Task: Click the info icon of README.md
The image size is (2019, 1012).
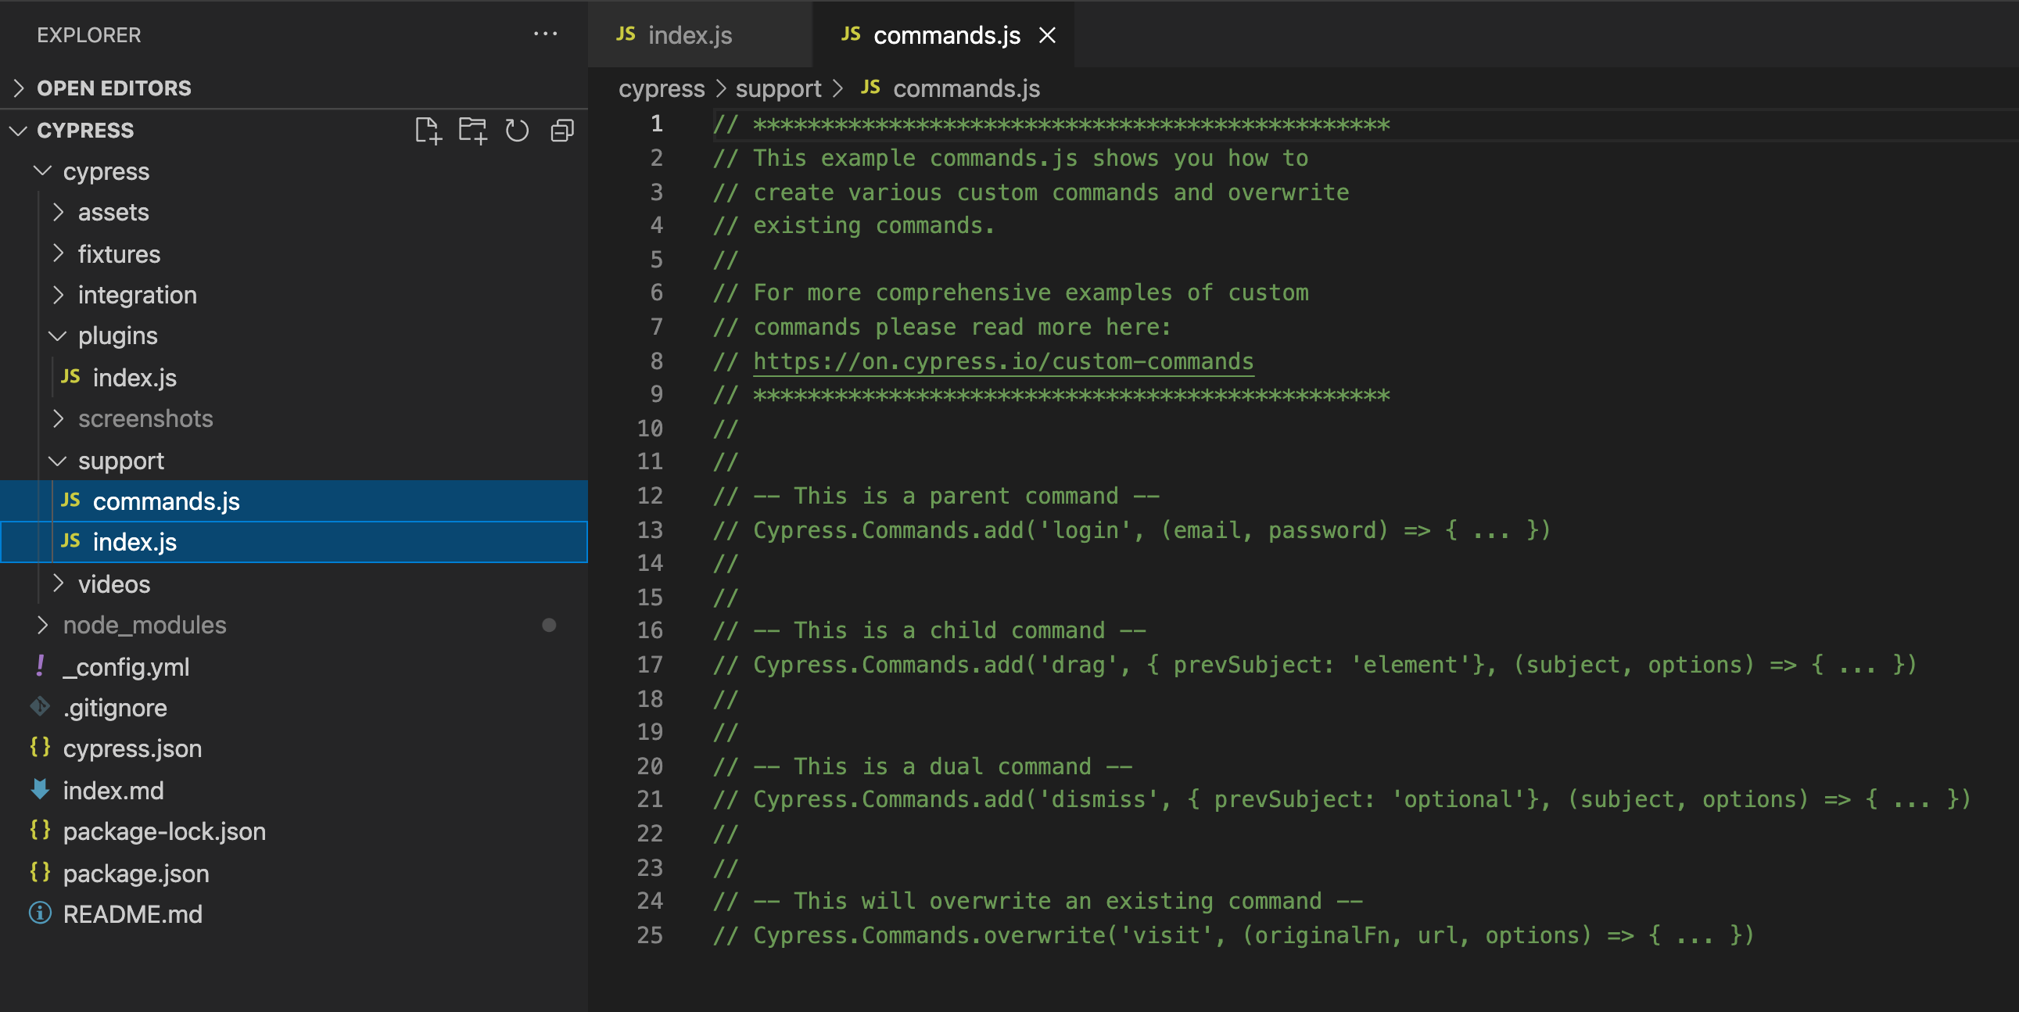Action: [40, 913]
